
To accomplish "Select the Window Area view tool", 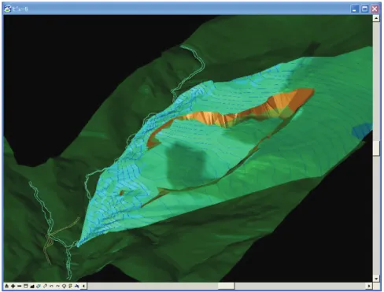I will click(x=26, y=286).
